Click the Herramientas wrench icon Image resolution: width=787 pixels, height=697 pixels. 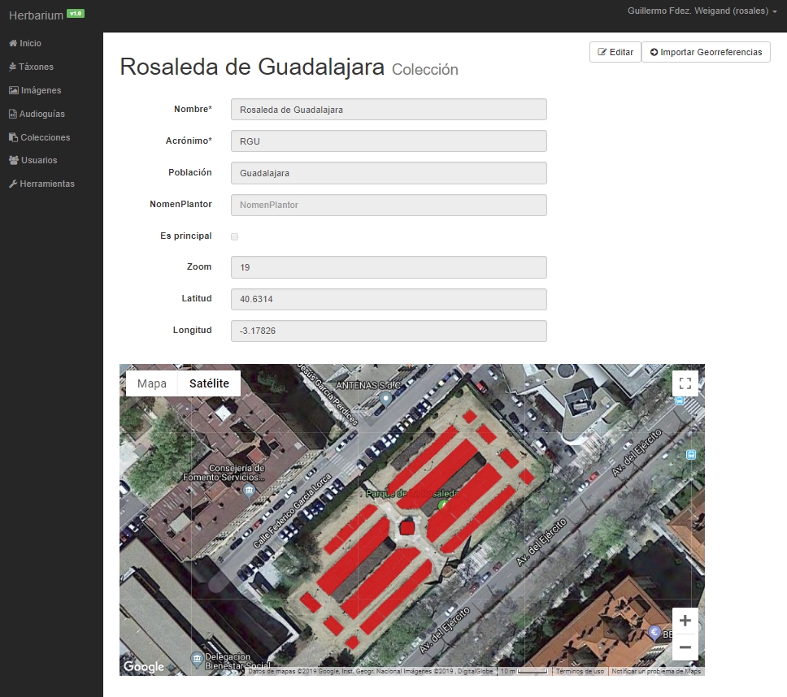13,184
